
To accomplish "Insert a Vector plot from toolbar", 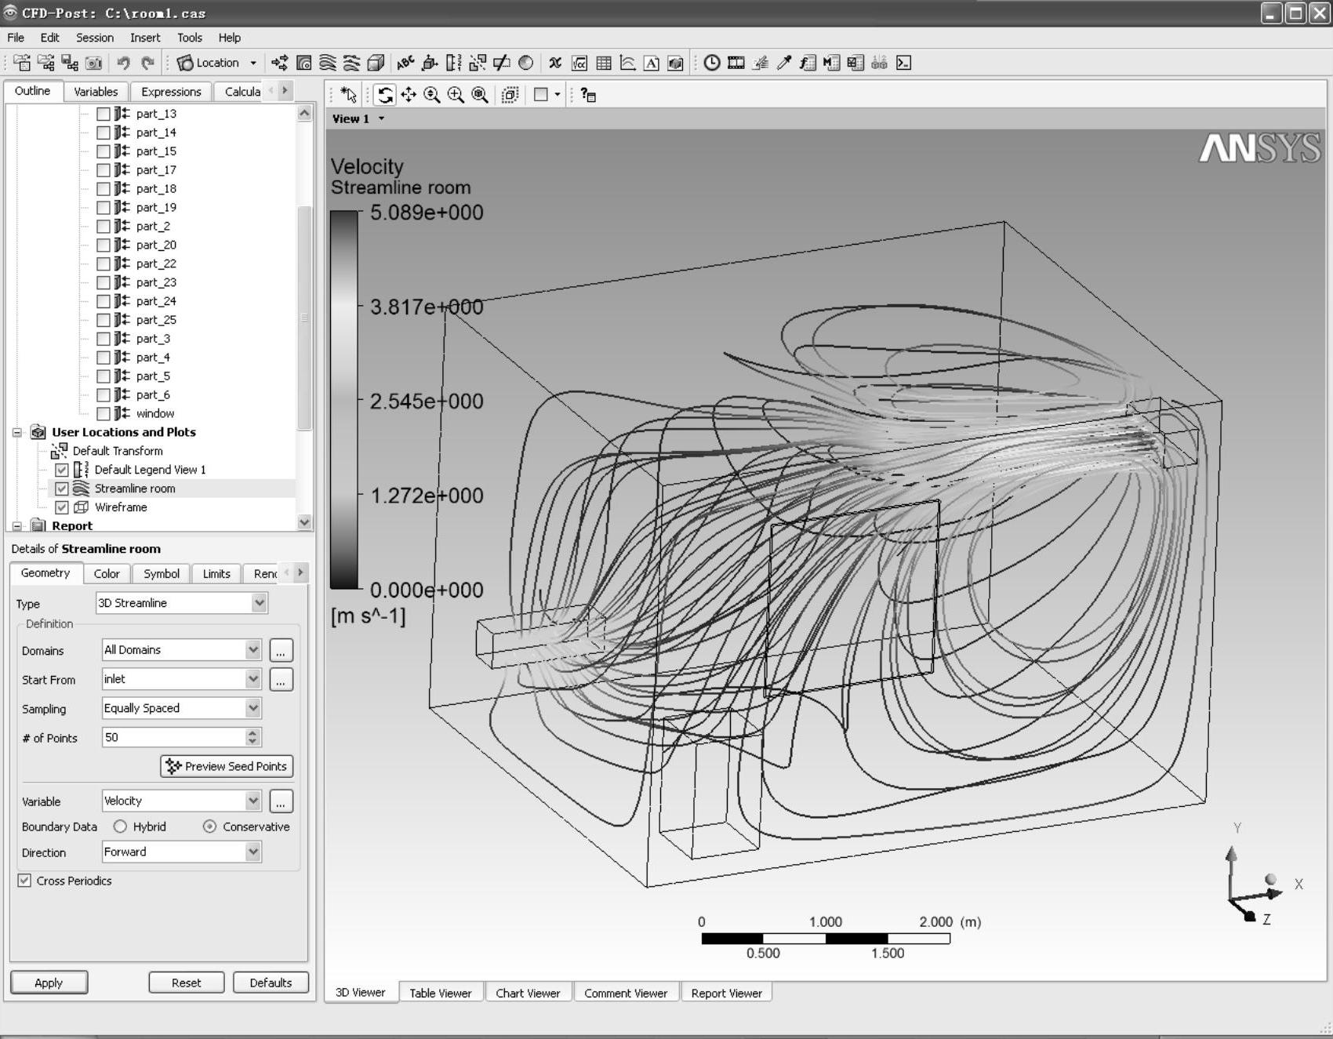I will pyautogui.click(x=280, y=63).
